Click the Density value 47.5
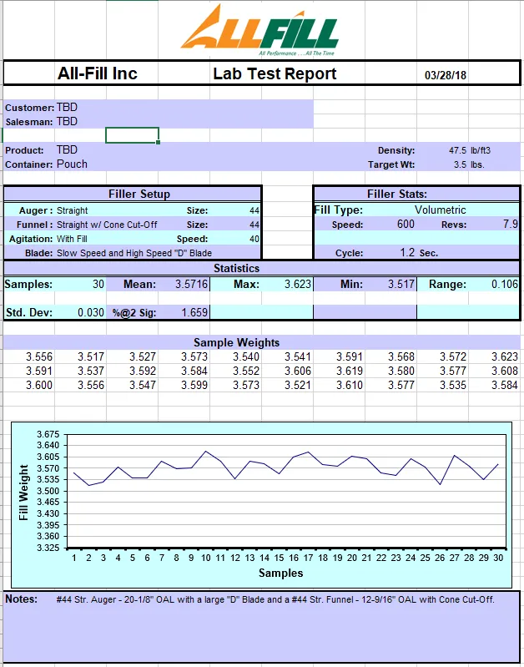 [456, 150]
